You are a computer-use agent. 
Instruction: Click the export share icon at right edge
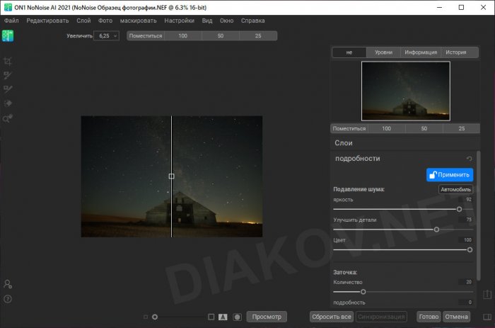coord(487,294)
